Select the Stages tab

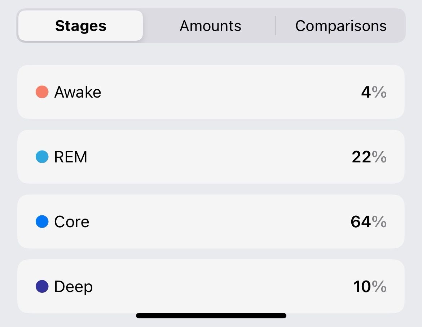coord(80,26)
